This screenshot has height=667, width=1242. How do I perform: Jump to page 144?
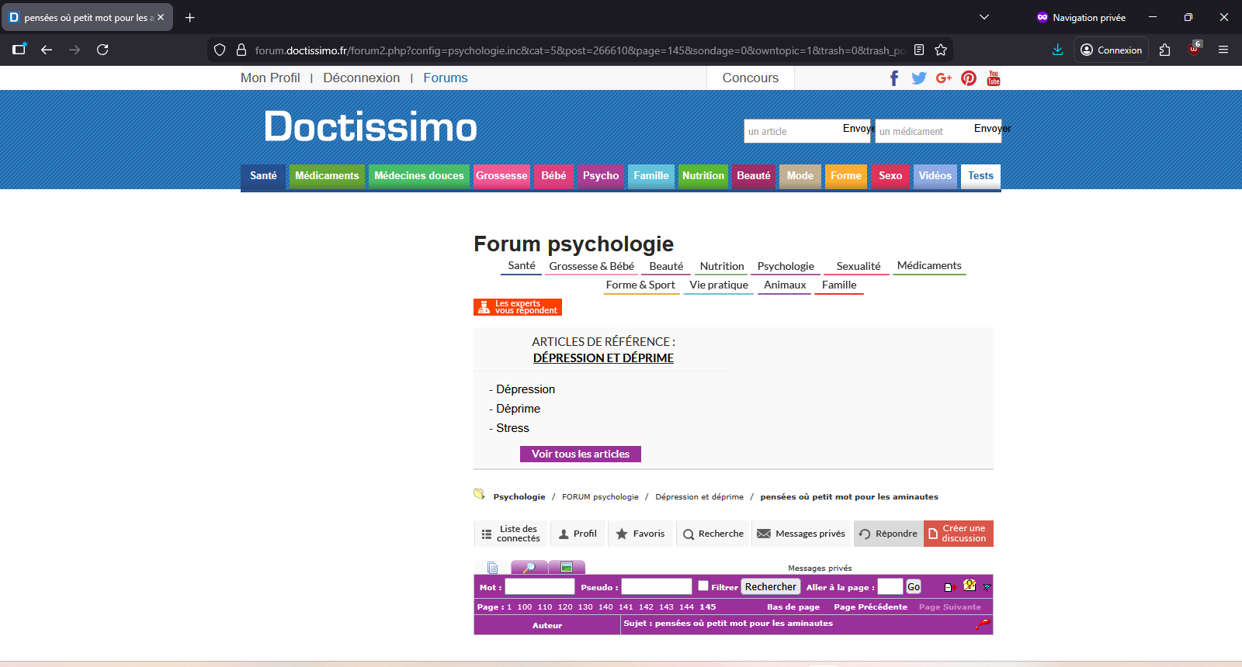coord(686,607)
